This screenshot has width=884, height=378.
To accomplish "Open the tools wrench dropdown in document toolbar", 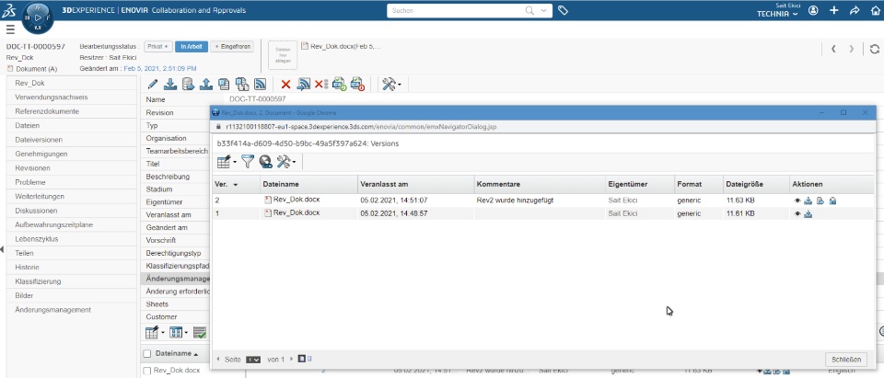I will [391, 85].
